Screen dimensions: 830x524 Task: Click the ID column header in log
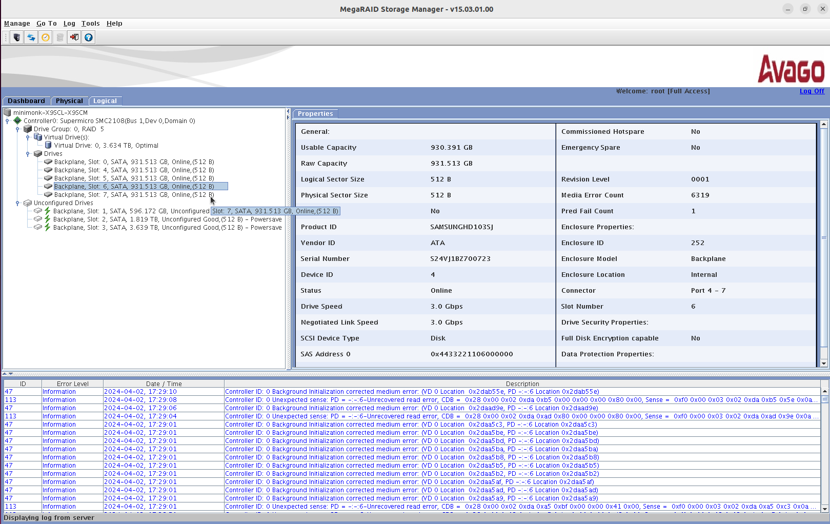23,384
